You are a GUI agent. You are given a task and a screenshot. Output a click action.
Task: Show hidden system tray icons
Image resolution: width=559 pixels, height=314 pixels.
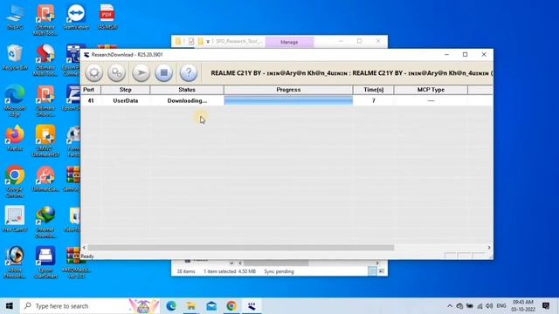tap(450, 306)
